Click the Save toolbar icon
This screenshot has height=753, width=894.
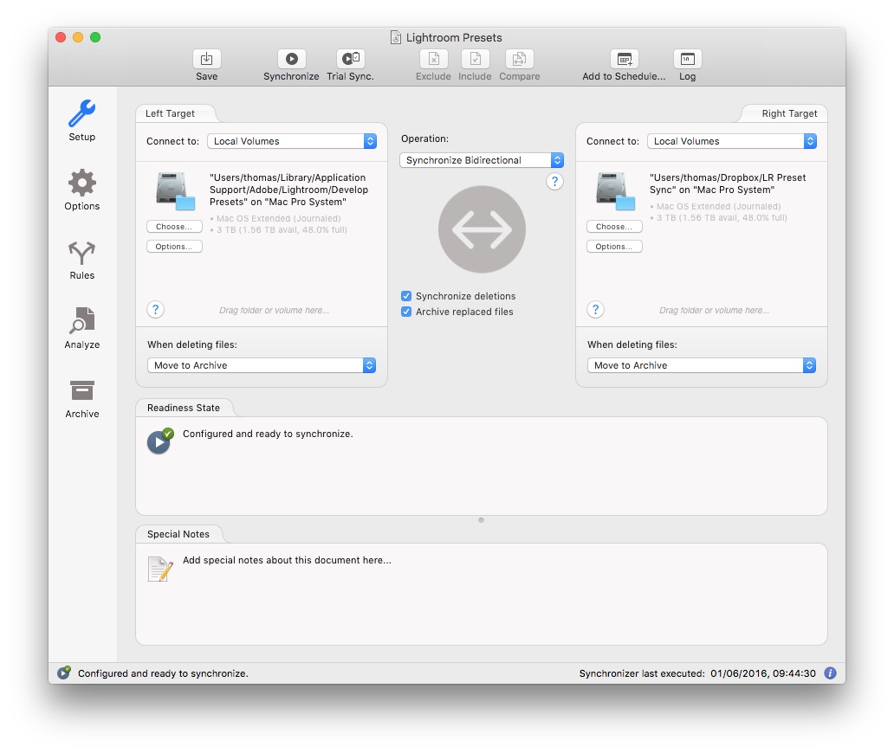[206, 59]
